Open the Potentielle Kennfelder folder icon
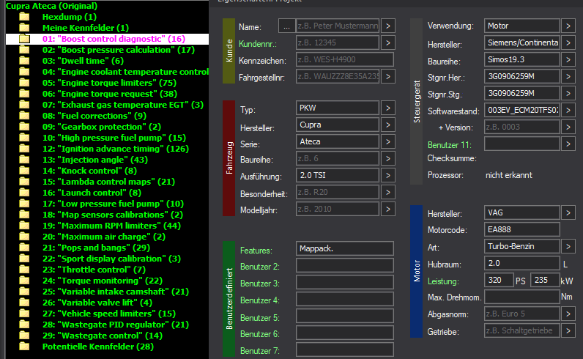The image size is (583, 359). click(x=25, y=347)
